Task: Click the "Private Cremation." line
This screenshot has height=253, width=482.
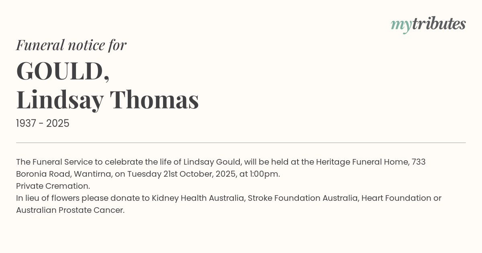Action: [53, 186]
